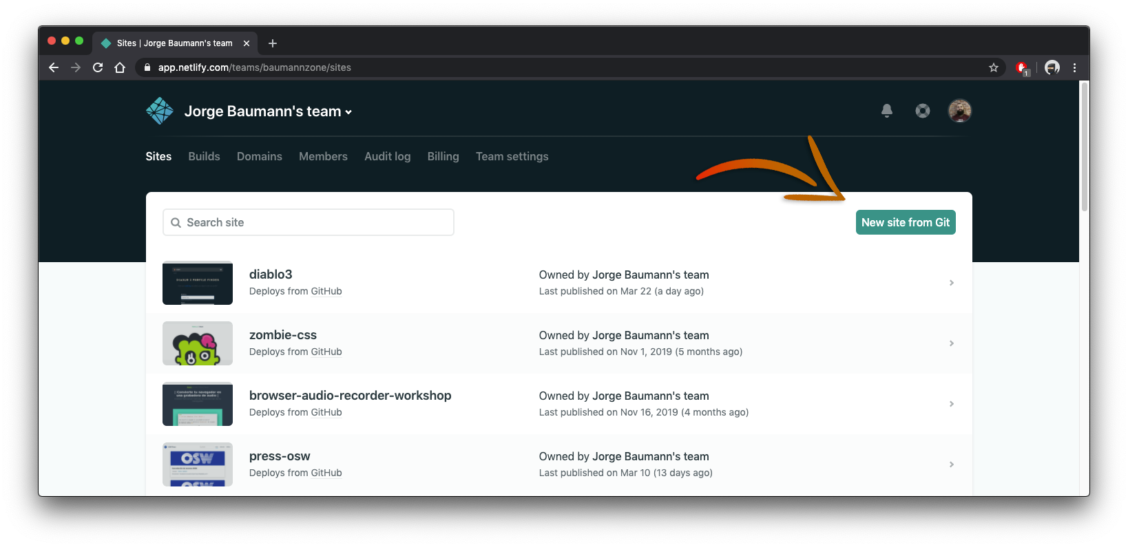
Task: Click the browser home icon
Action: tap(120, 67)
